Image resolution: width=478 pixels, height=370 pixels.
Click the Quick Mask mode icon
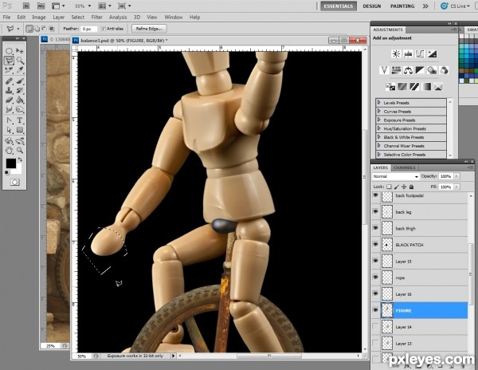coord(14,183)
